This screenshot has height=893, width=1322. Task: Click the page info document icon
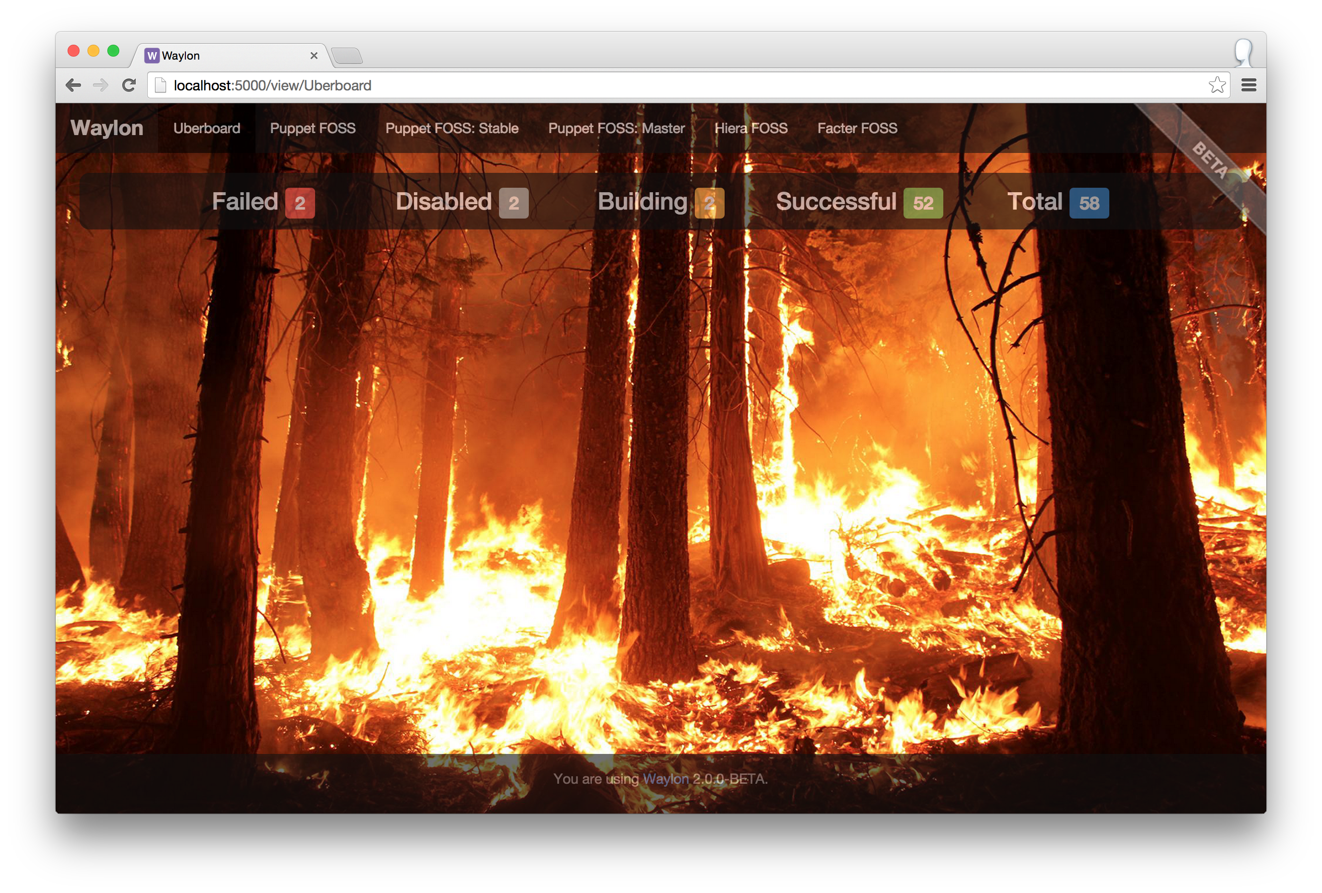[x=161, y=85]
